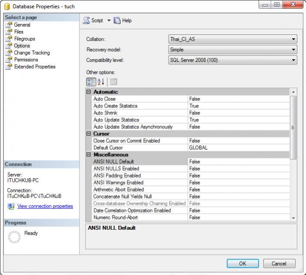This screenshot has width=306, height=275.
Task: Switch property grid to Categorized view
Action: tap(91, 82)
